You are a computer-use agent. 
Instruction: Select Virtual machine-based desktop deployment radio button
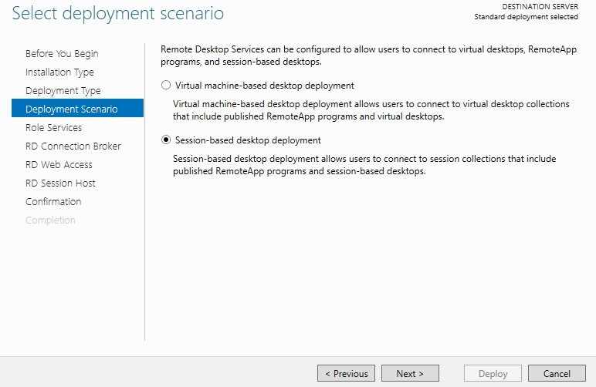166,85
